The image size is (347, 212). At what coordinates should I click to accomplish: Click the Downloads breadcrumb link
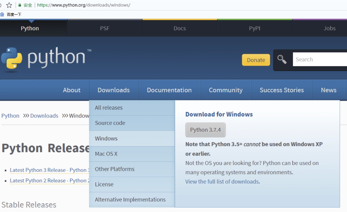click(x=44, y=116)
